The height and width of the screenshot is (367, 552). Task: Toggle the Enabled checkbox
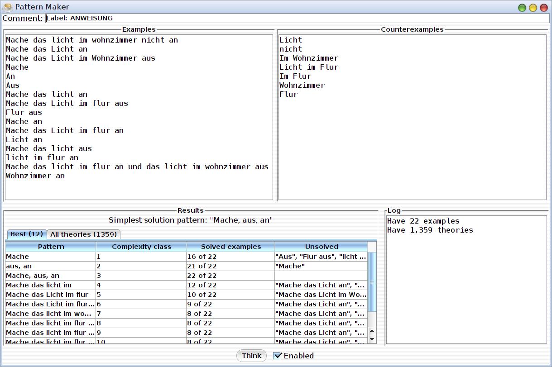pos(278,356)
